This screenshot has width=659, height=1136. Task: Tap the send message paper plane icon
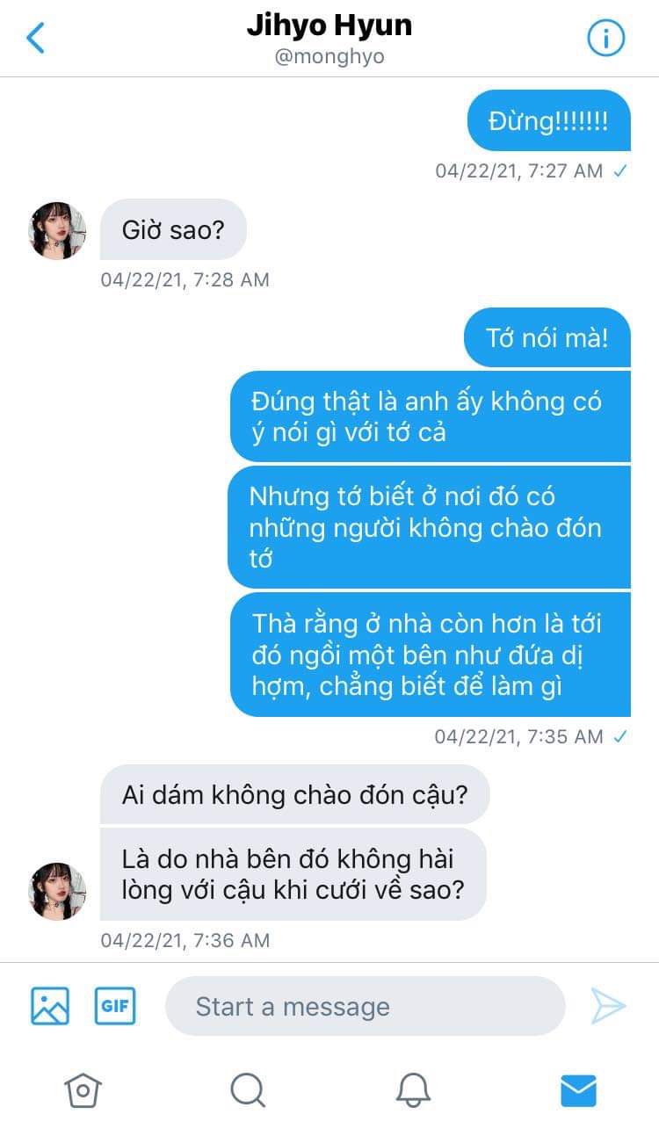point(608,1006)
